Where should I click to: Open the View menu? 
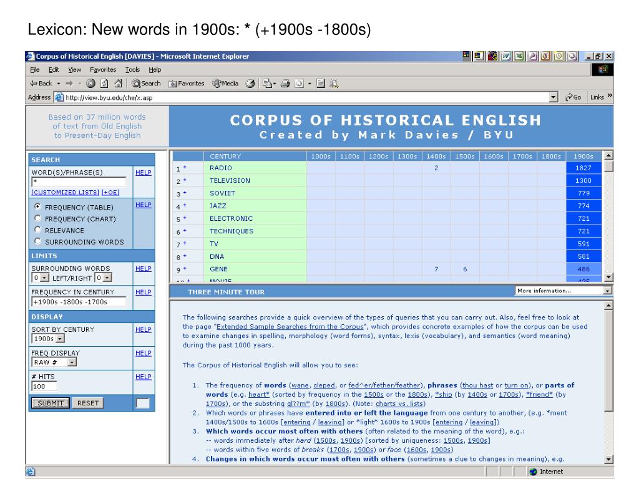(x=75, y=70)
